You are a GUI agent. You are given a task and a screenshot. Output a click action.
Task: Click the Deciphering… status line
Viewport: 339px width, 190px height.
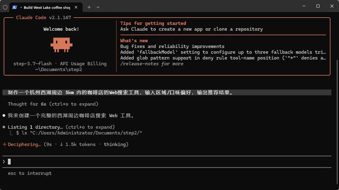[x=68, y=145]
